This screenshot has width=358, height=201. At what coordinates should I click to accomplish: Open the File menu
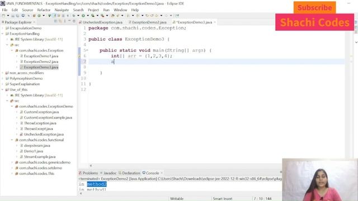(4, 10)
